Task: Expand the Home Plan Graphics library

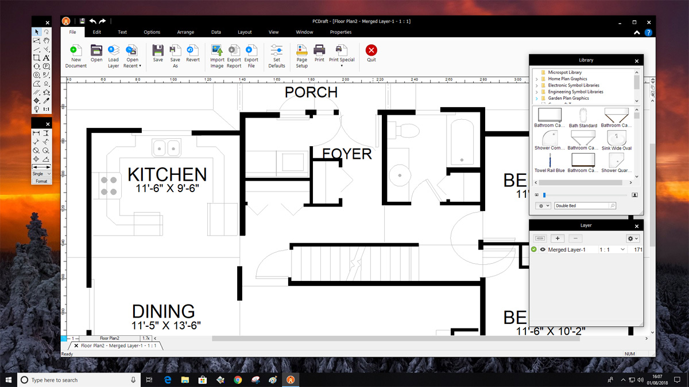Action: point(538,78)
